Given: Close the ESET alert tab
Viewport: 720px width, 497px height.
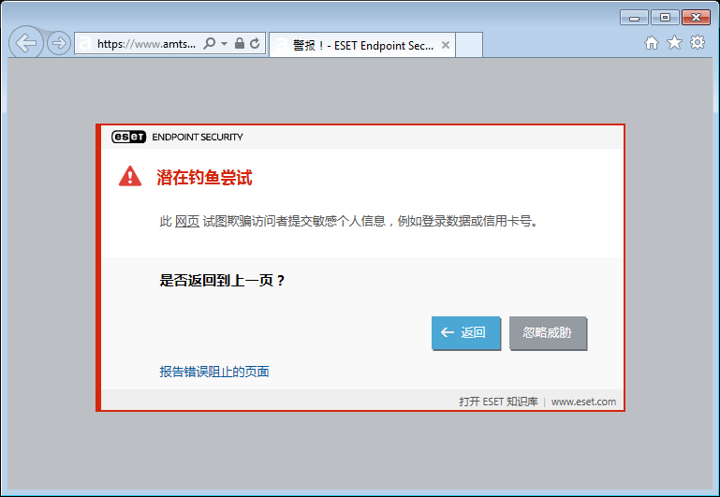Looking at the screenshot, I should coord(445,45).
